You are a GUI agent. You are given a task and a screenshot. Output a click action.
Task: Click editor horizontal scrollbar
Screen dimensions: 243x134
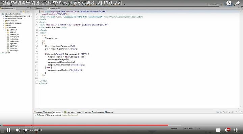point(139,109)
